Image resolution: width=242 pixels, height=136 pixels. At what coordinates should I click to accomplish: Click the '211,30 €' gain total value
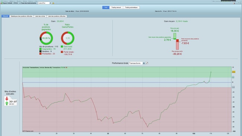tap(67, 49)
